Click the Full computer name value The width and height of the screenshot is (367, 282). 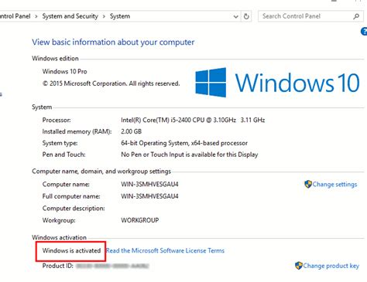click(149, 196)
